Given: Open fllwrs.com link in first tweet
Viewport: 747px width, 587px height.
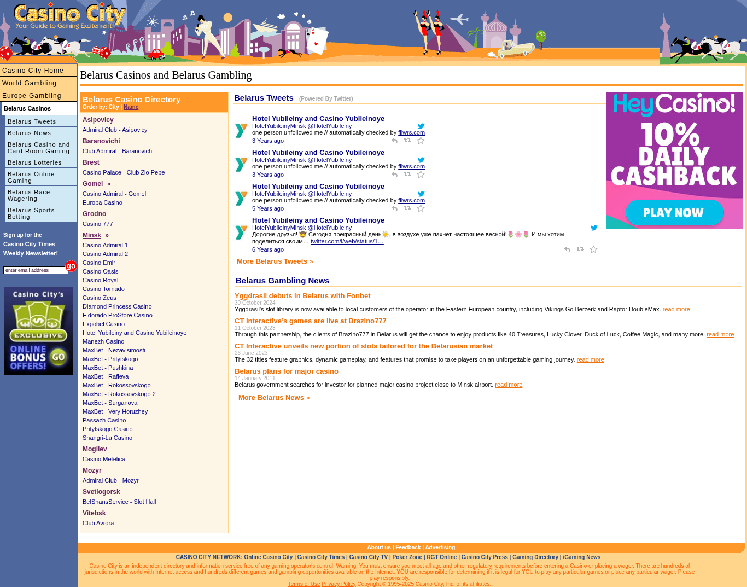Looking at the screenshot, I should [x=411, y=132].
